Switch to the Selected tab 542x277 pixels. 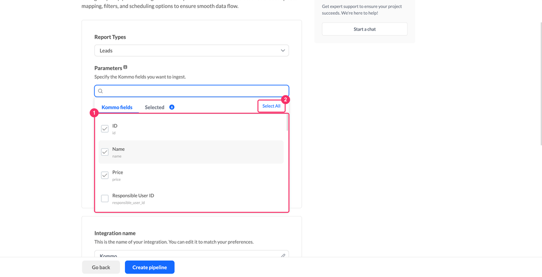155,107
